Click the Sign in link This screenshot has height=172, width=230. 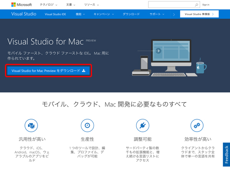[x=206, y=5]
